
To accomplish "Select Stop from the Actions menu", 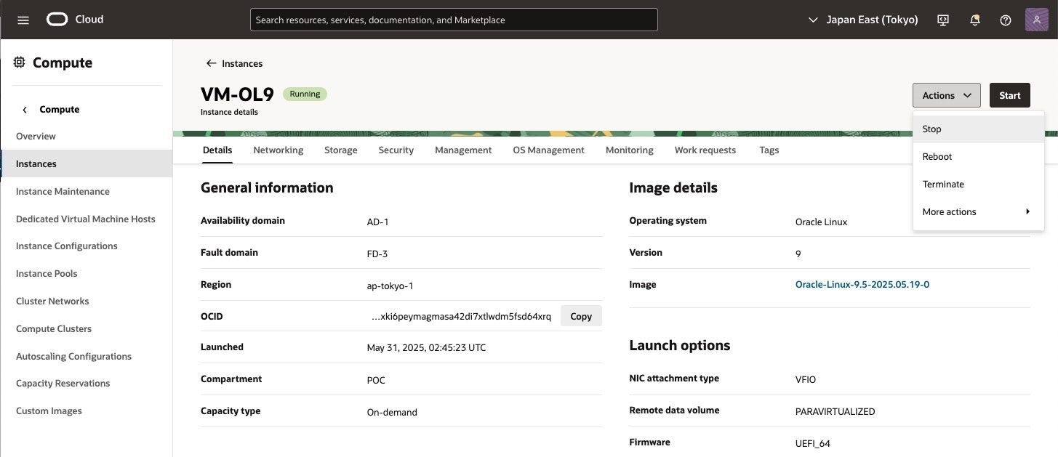I will 931,129.
